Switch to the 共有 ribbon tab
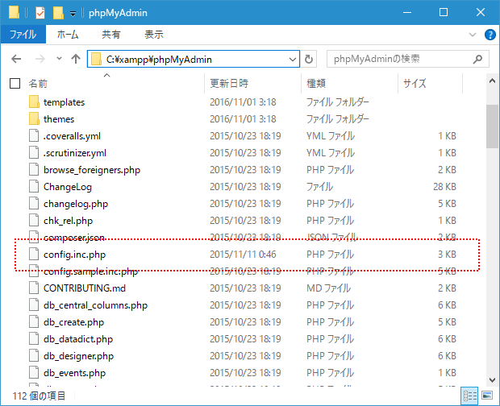 point(111,35)
